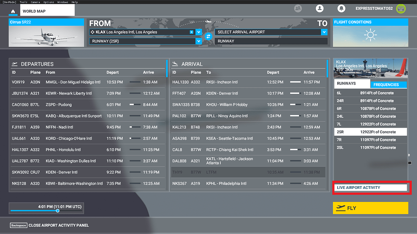Open the Camera menu in the menu bar

click(x=35, y=2)
